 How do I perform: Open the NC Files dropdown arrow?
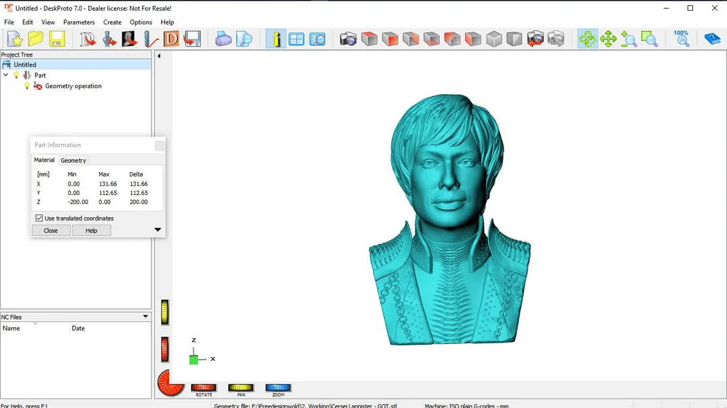145,317
